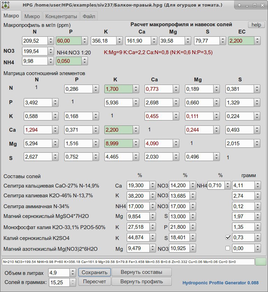Click the N 209,52 macroprofile field

35,41
